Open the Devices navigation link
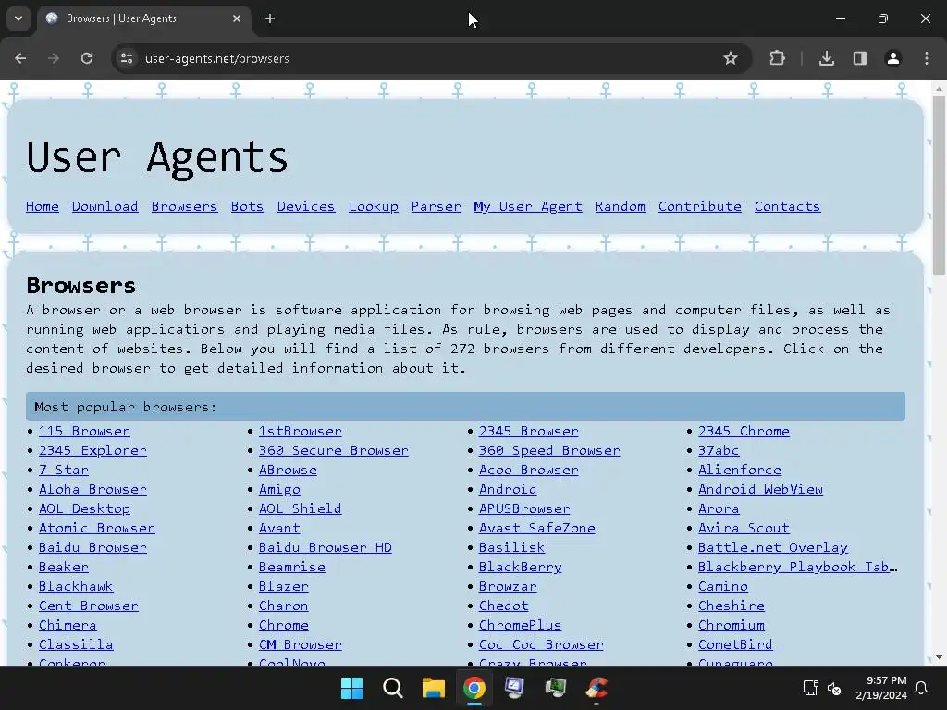The width and height of the screenshot is (947, 710). click(305, 206)
